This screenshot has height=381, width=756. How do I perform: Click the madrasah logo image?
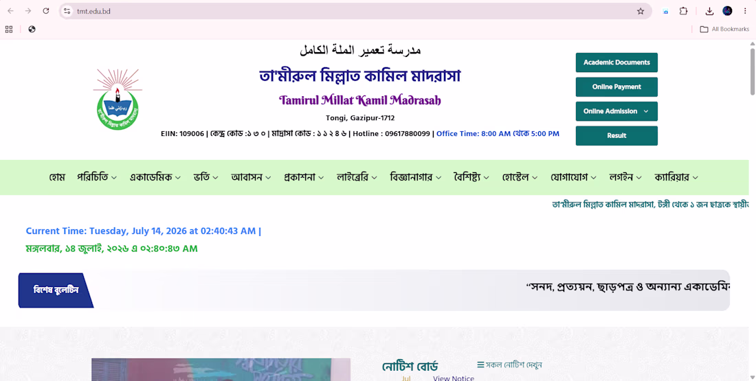click(x=118, y=99)
